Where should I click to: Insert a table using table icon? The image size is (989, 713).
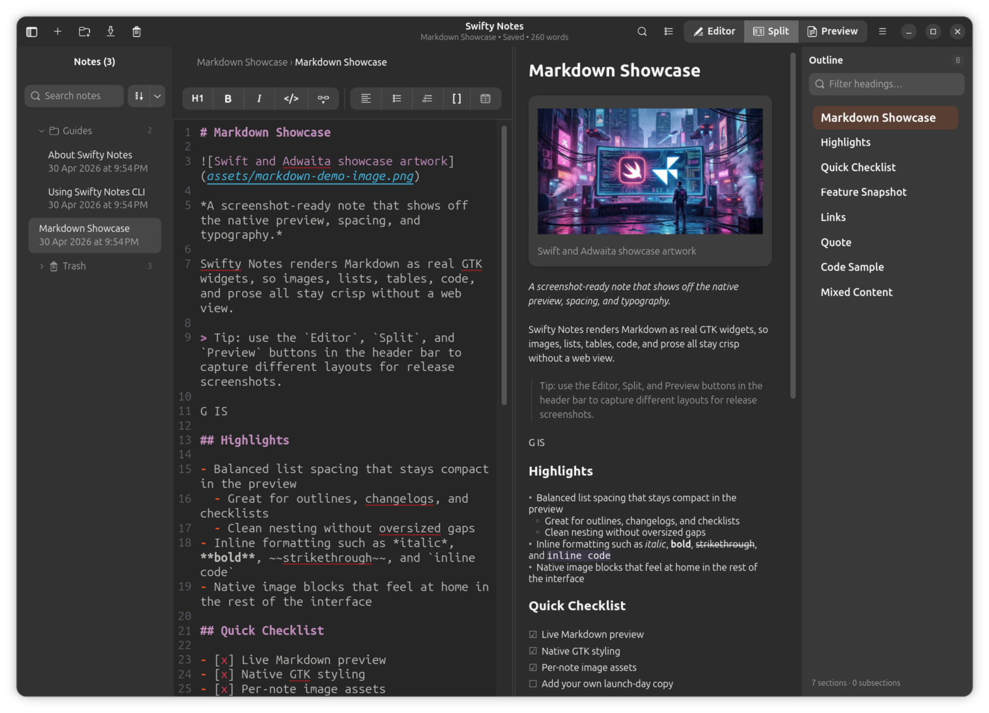click(485, 98)
